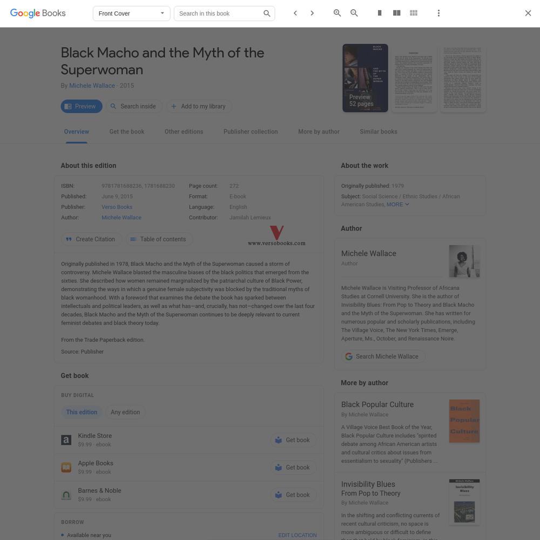Click the ISBN value 9781781688236
The height and width of the screenshot is (540, 540).
tap(122, 186)
